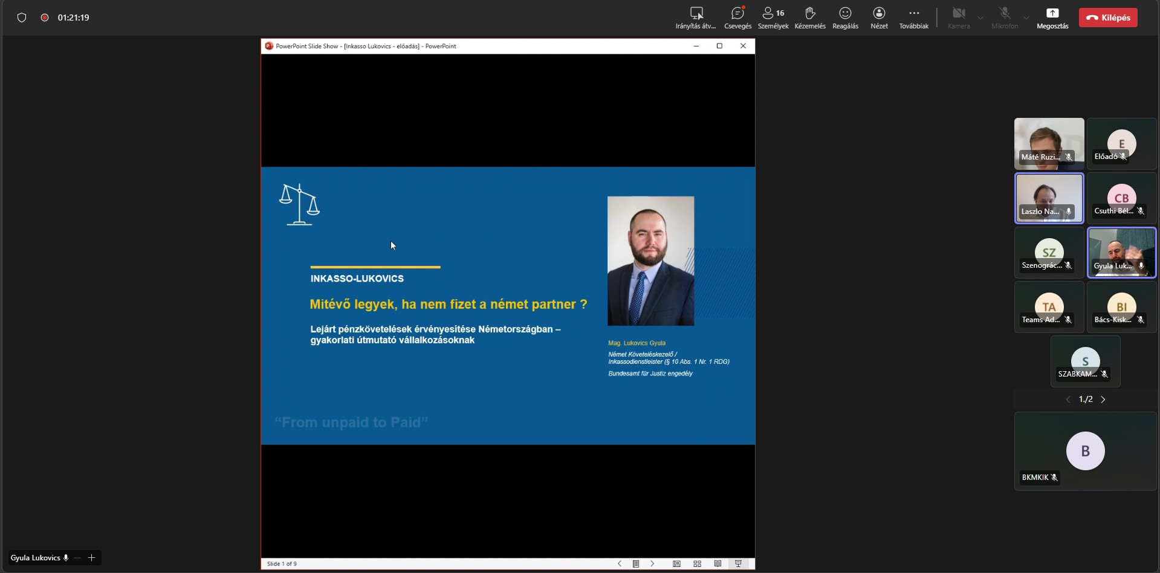Open the Nézet view options

coord(879,18)
